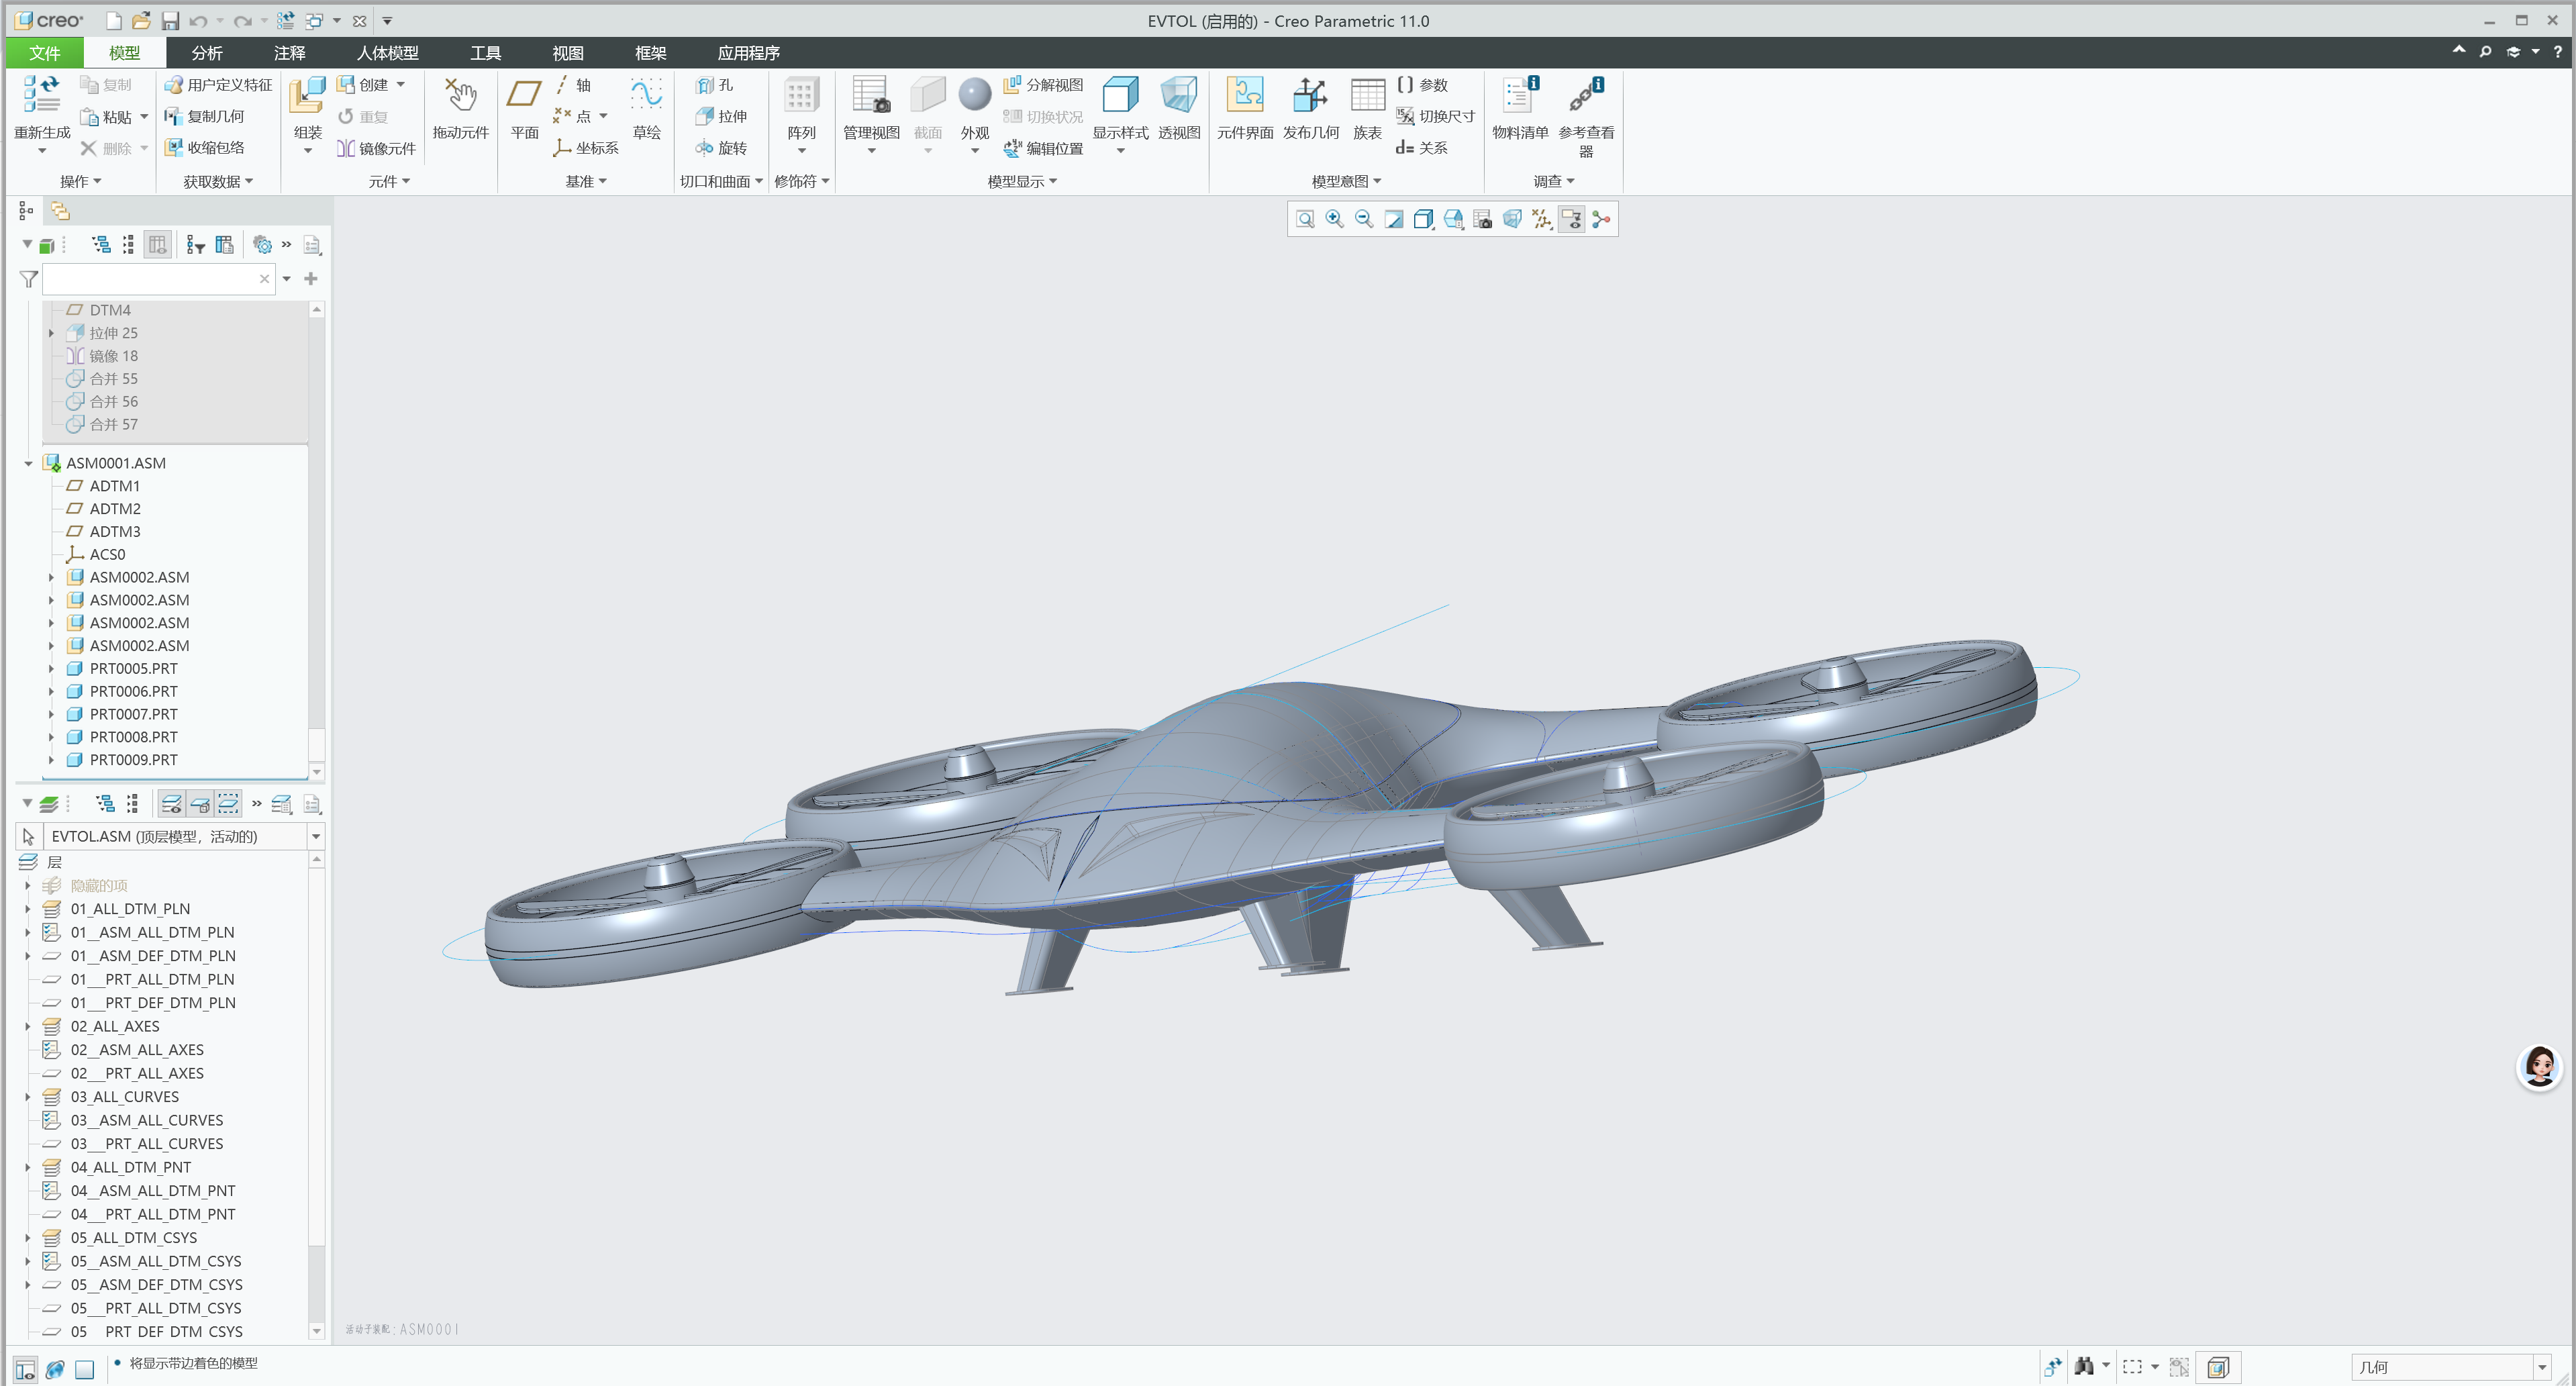Click the expand all icon in model tree toolbar
Viewport: 2576px width, 1386px height.
(x=101, y=245)
